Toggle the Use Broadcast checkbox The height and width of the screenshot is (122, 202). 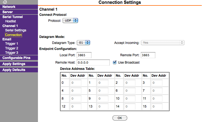click(115, 63)
